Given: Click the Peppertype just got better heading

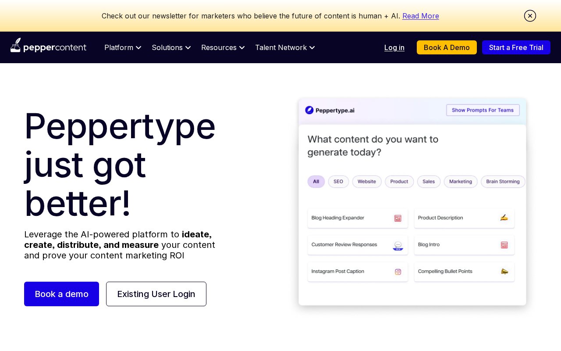Looking at the screenshot, I should coord(120,165).
